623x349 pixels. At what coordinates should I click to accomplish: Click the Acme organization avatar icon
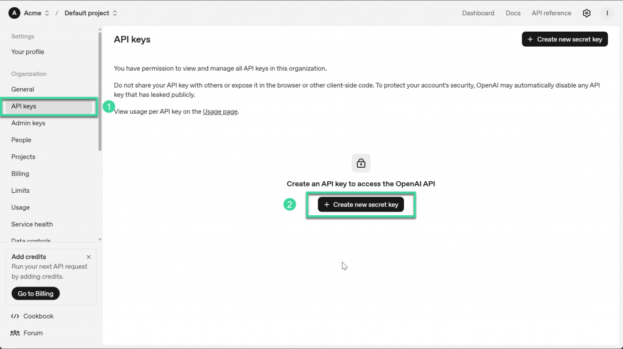click(15, 13)
